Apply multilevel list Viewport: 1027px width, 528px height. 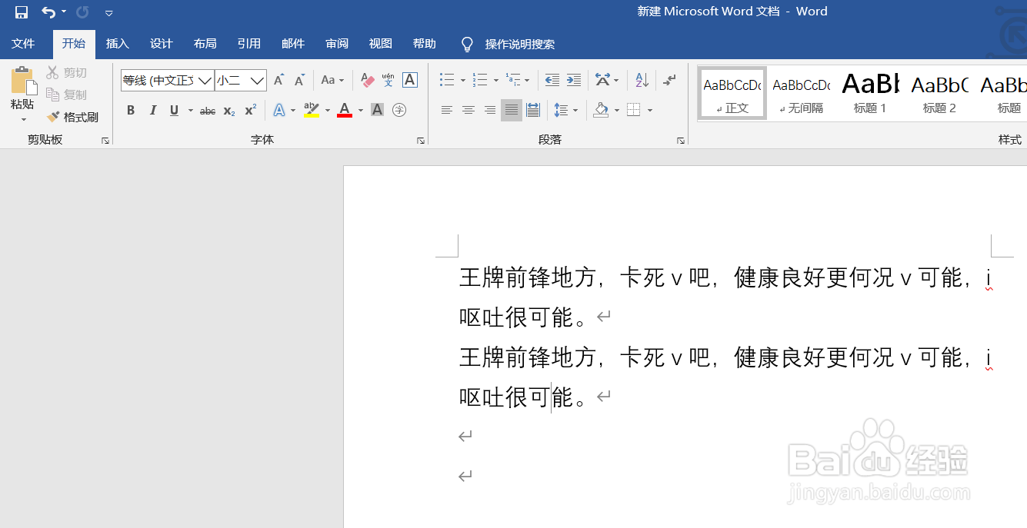click(513, 80)
